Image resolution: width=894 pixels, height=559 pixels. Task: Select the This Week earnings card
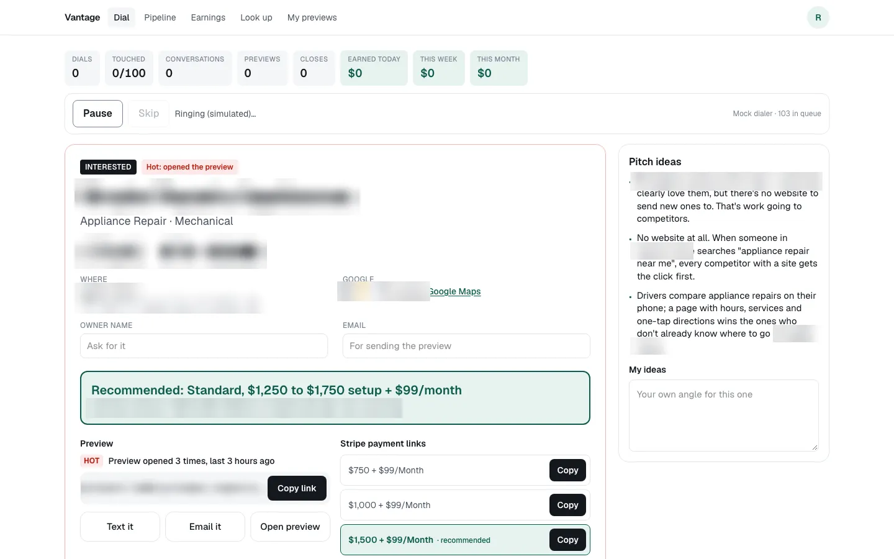coord(438,68)
